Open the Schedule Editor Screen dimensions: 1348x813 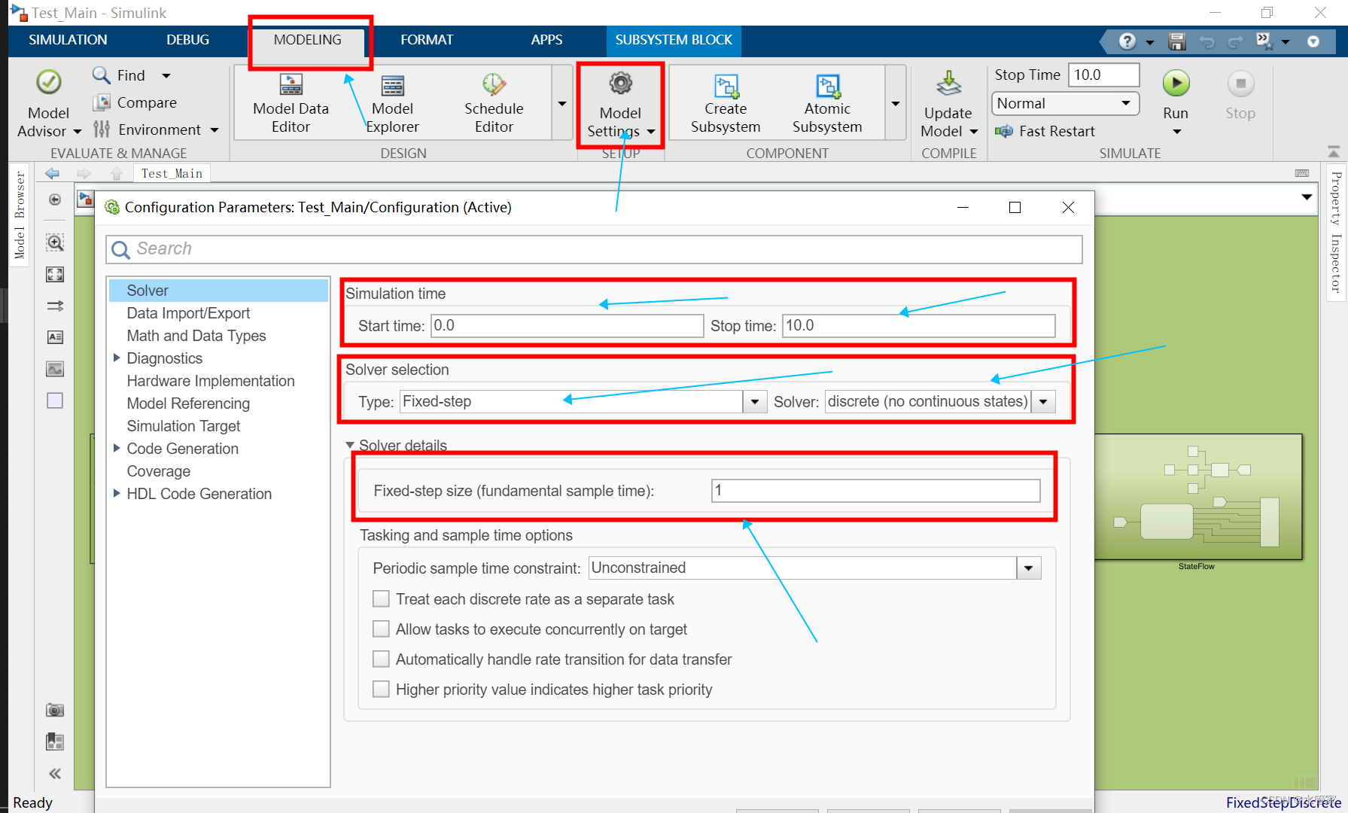(494, 103)
